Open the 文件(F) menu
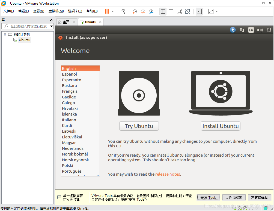This screenshot has width=274, height=211. [x=8, y=11]
